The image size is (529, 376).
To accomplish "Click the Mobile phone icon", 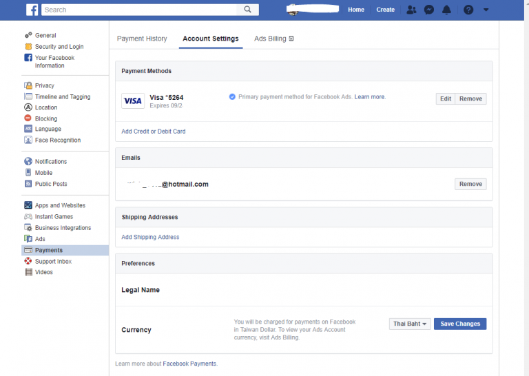I will (x=28, y=172).
